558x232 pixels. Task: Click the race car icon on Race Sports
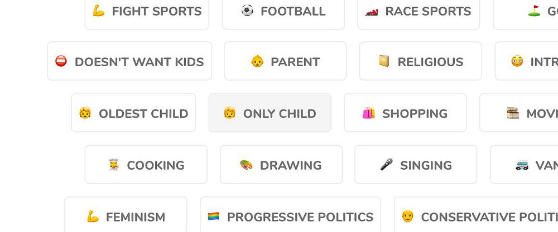(372, 11)
